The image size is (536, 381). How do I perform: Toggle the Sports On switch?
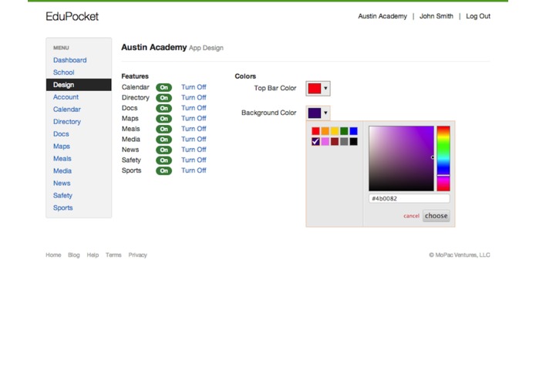pyautogui.click(x=163, y=171)
